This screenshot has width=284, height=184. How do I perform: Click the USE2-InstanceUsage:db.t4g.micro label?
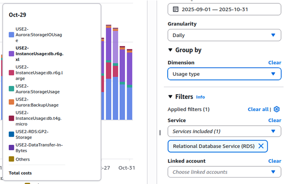pyautogui.click(x=38, y=118)
